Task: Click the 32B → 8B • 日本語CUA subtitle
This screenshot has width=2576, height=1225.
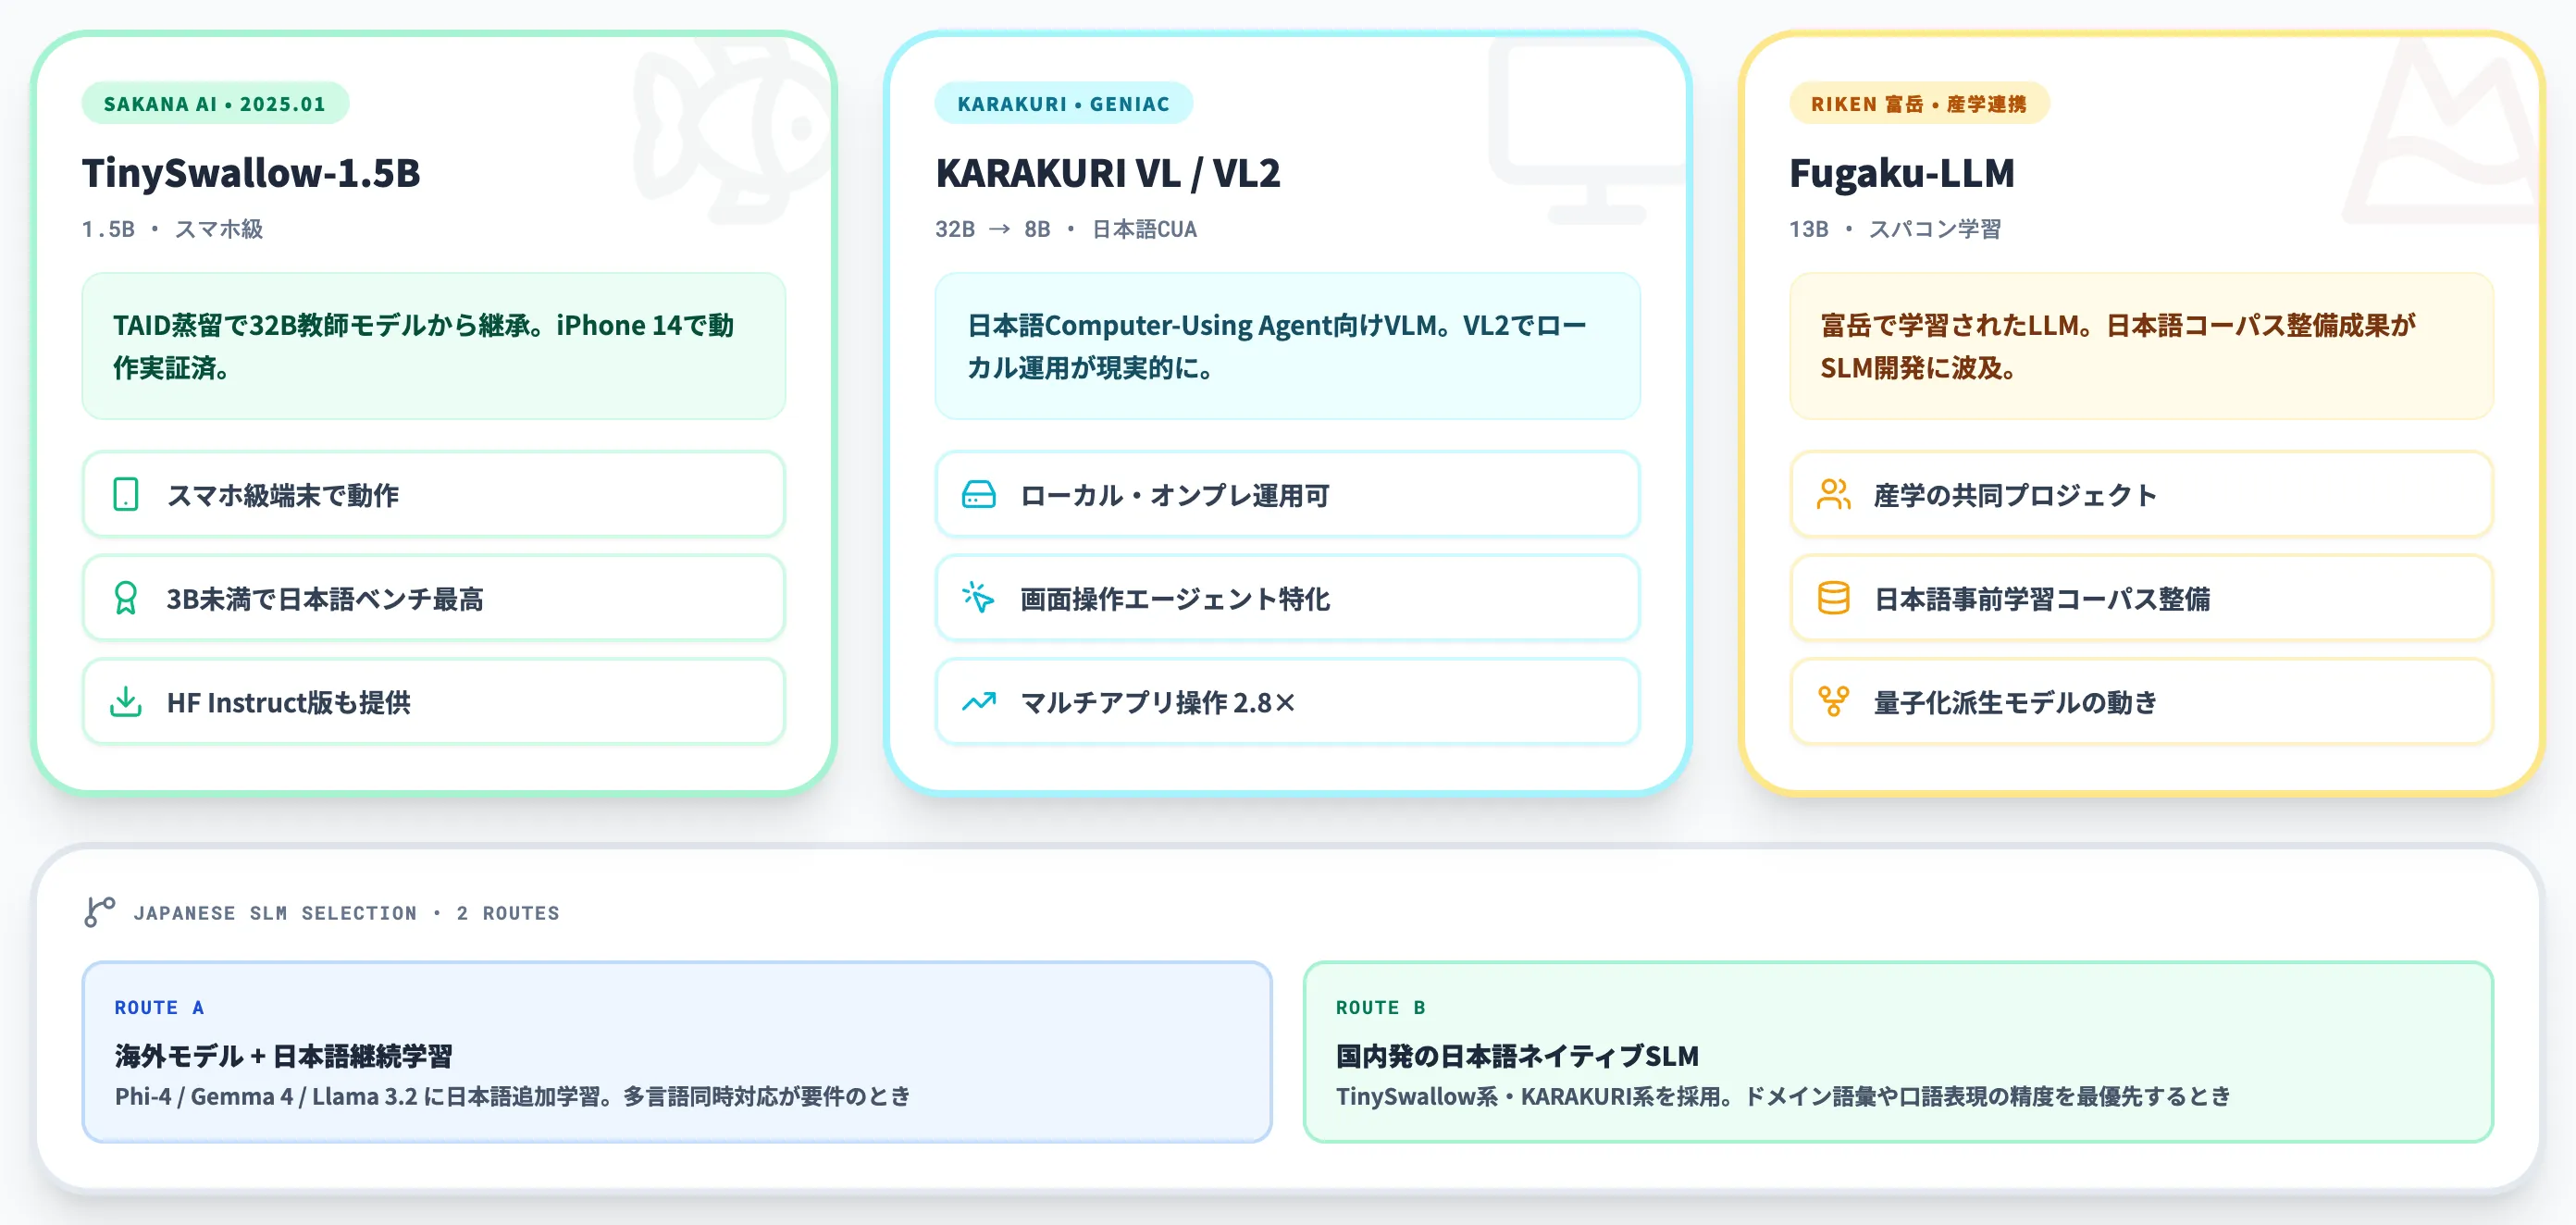Action: click(x=1066, y=229)
